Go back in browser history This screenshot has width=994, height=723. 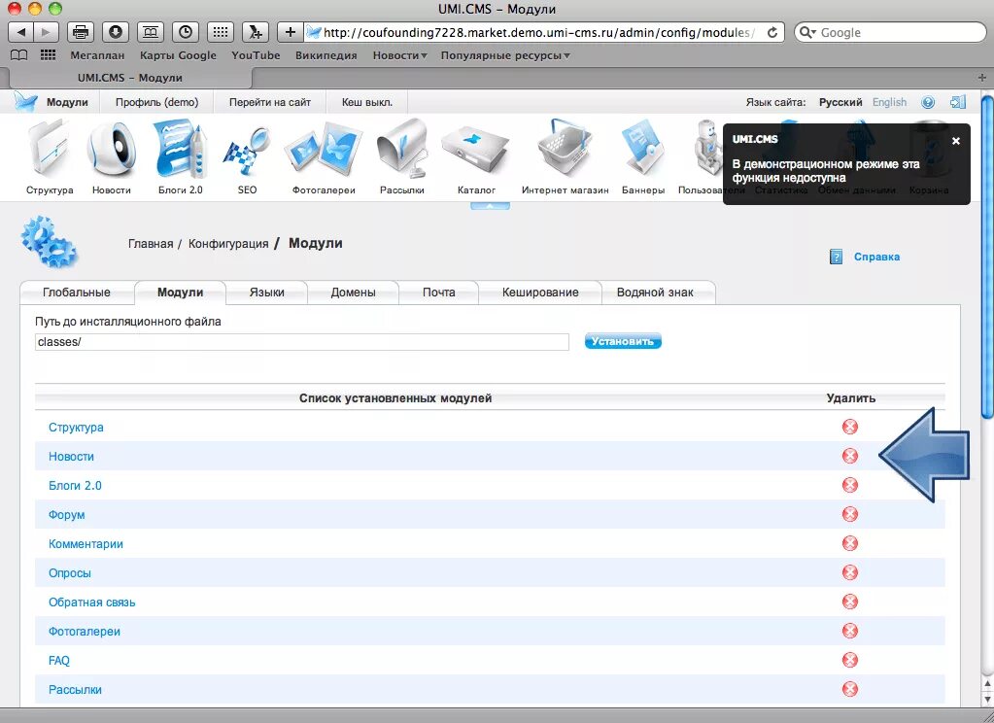pos(21,32)
